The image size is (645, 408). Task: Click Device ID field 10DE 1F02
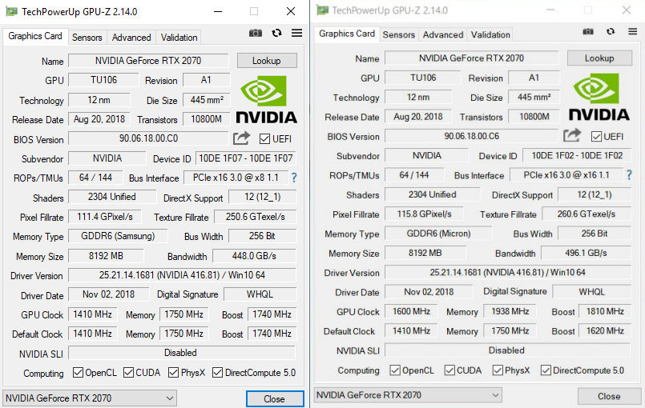coord(577,155)
